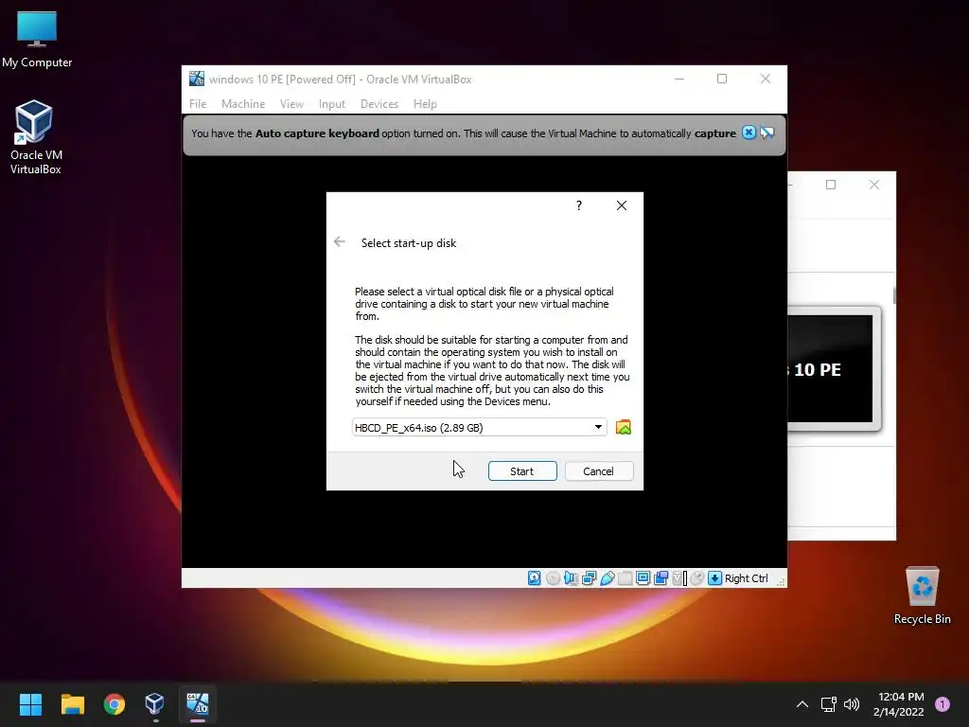Screen dimensions: 969x727
Task: Show hidden system tray icons
Action: coord(802,704)
